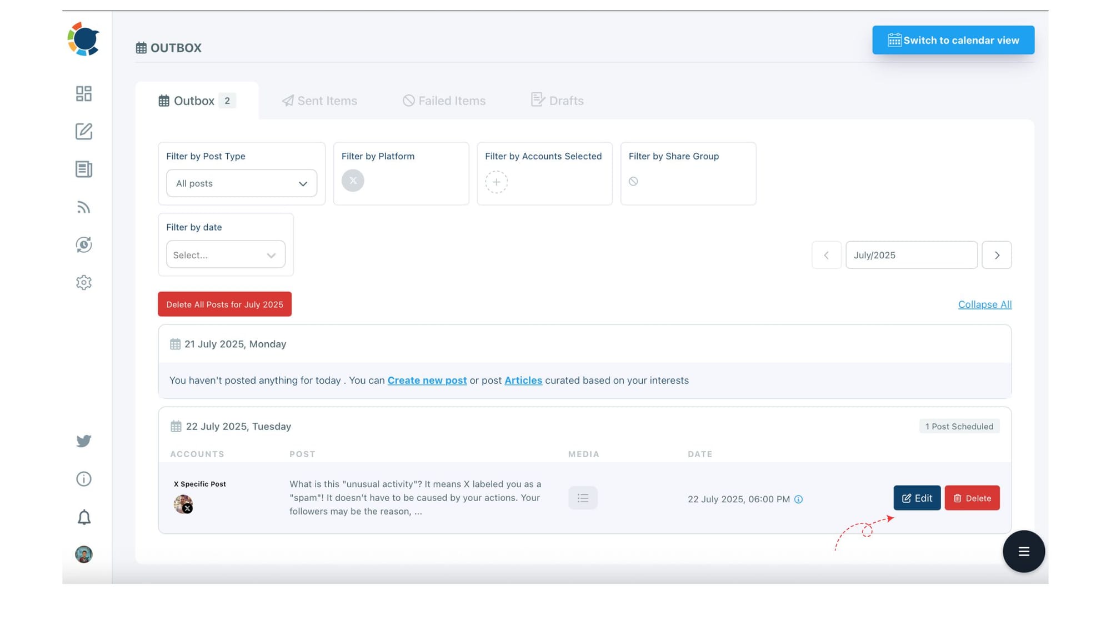The width and height of the screenshot is (1111, 625).
Task: Click the Twitter bird icon in sidebar
Action: tap(83, 441)
